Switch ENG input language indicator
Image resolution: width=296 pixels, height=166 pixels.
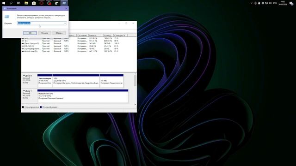tap(275, 3)
